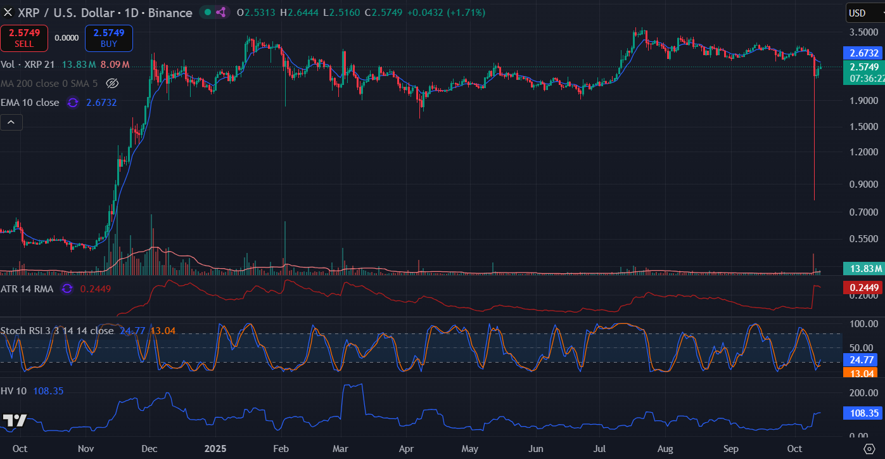Open the USD currency dropdown
885x459 pixels.
point(864,13)
